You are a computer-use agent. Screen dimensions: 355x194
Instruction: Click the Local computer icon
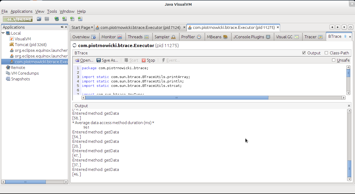coord(8,33)
